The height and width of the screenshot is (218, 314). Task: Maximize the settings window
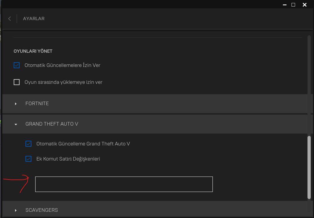coord(293,5)
